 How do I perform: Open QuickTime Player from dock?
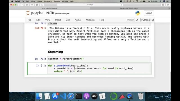[129, 96]
